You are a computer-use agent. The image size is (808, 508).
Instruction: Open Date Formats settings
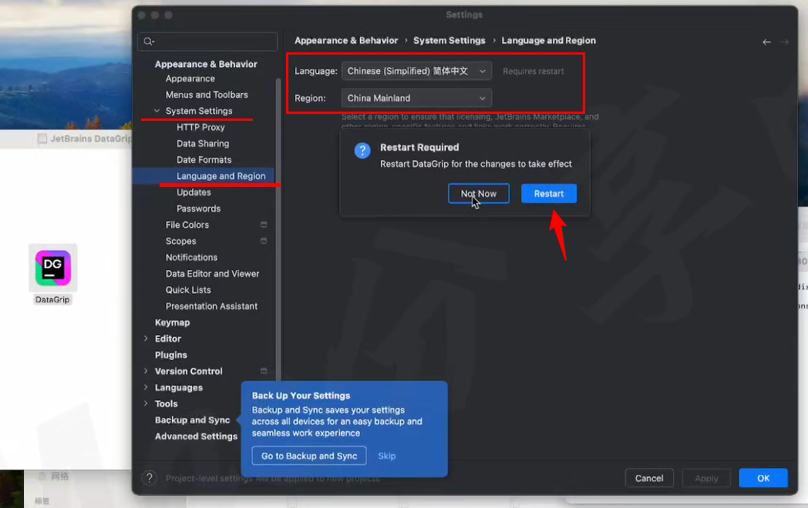(204, 159)
